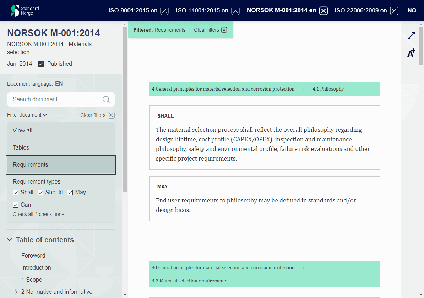Expand 2 Normative and informative chevron
Viewport: 424px width, 298px height.
pos(16,292)
